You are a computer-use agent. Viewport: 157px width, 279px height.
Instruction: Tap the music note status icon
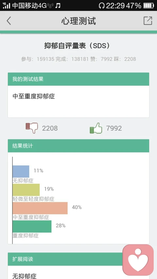coord(58,6)
